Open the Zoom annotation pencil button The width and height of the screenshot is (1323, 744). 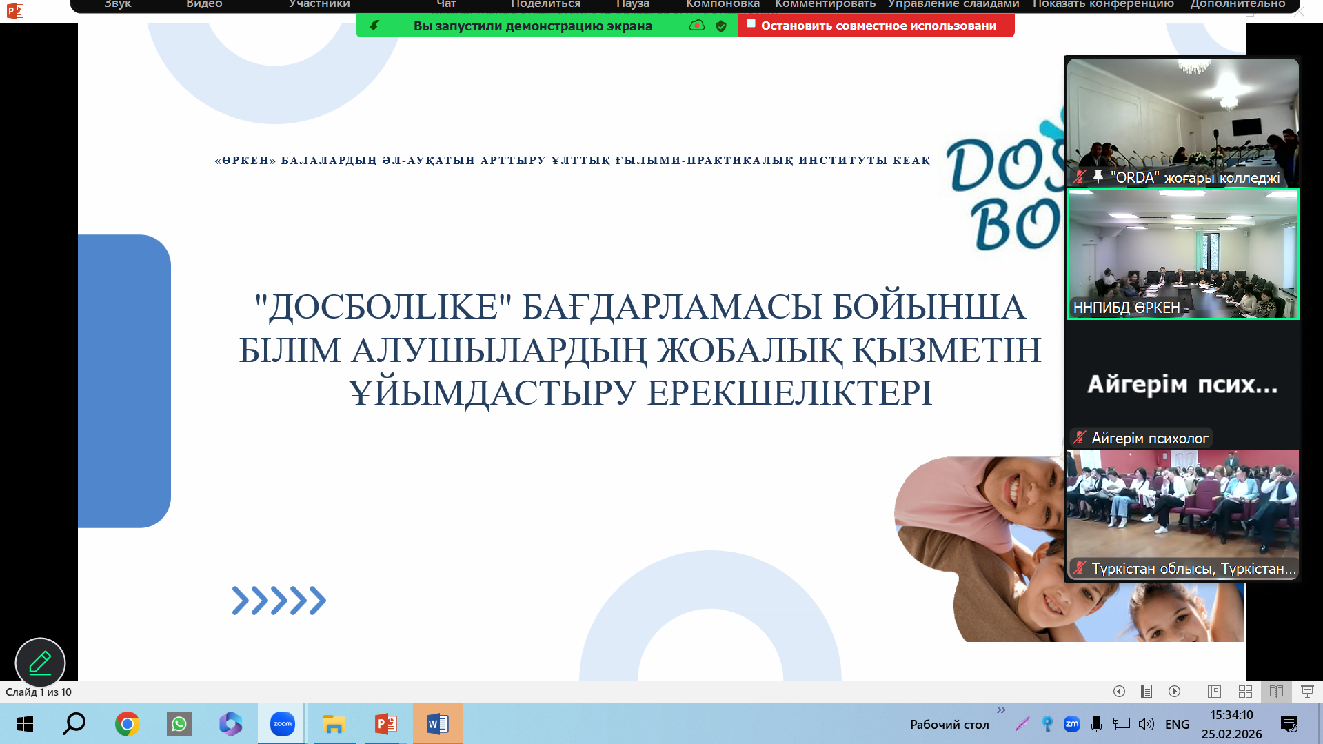[x=40, y=663]
